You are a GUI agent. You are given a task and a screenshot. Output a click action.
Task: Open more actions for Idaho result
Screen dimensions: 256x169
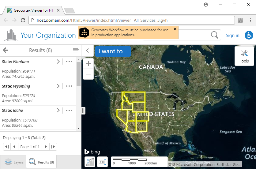point(69,110)
